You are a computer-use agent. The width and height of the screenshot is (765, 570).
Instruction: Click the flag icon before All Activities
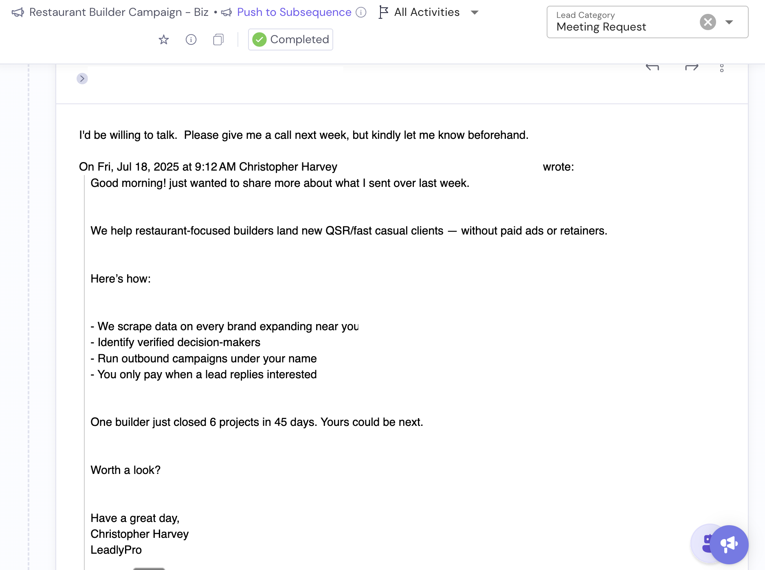[x=383, y=12]
